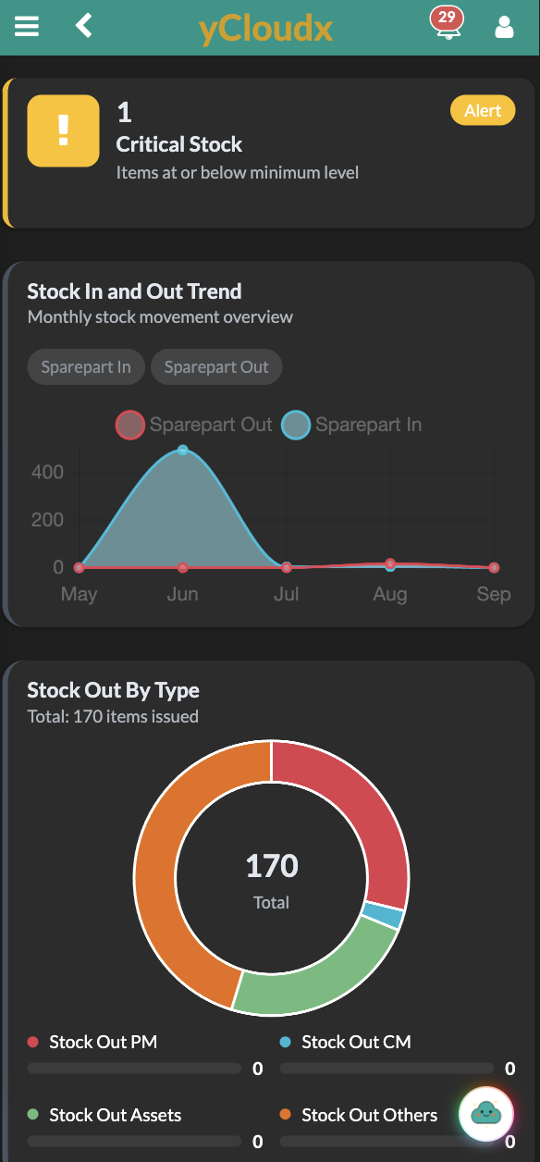Click the Stock Out PM legend label

click(x=103, y=1042)
